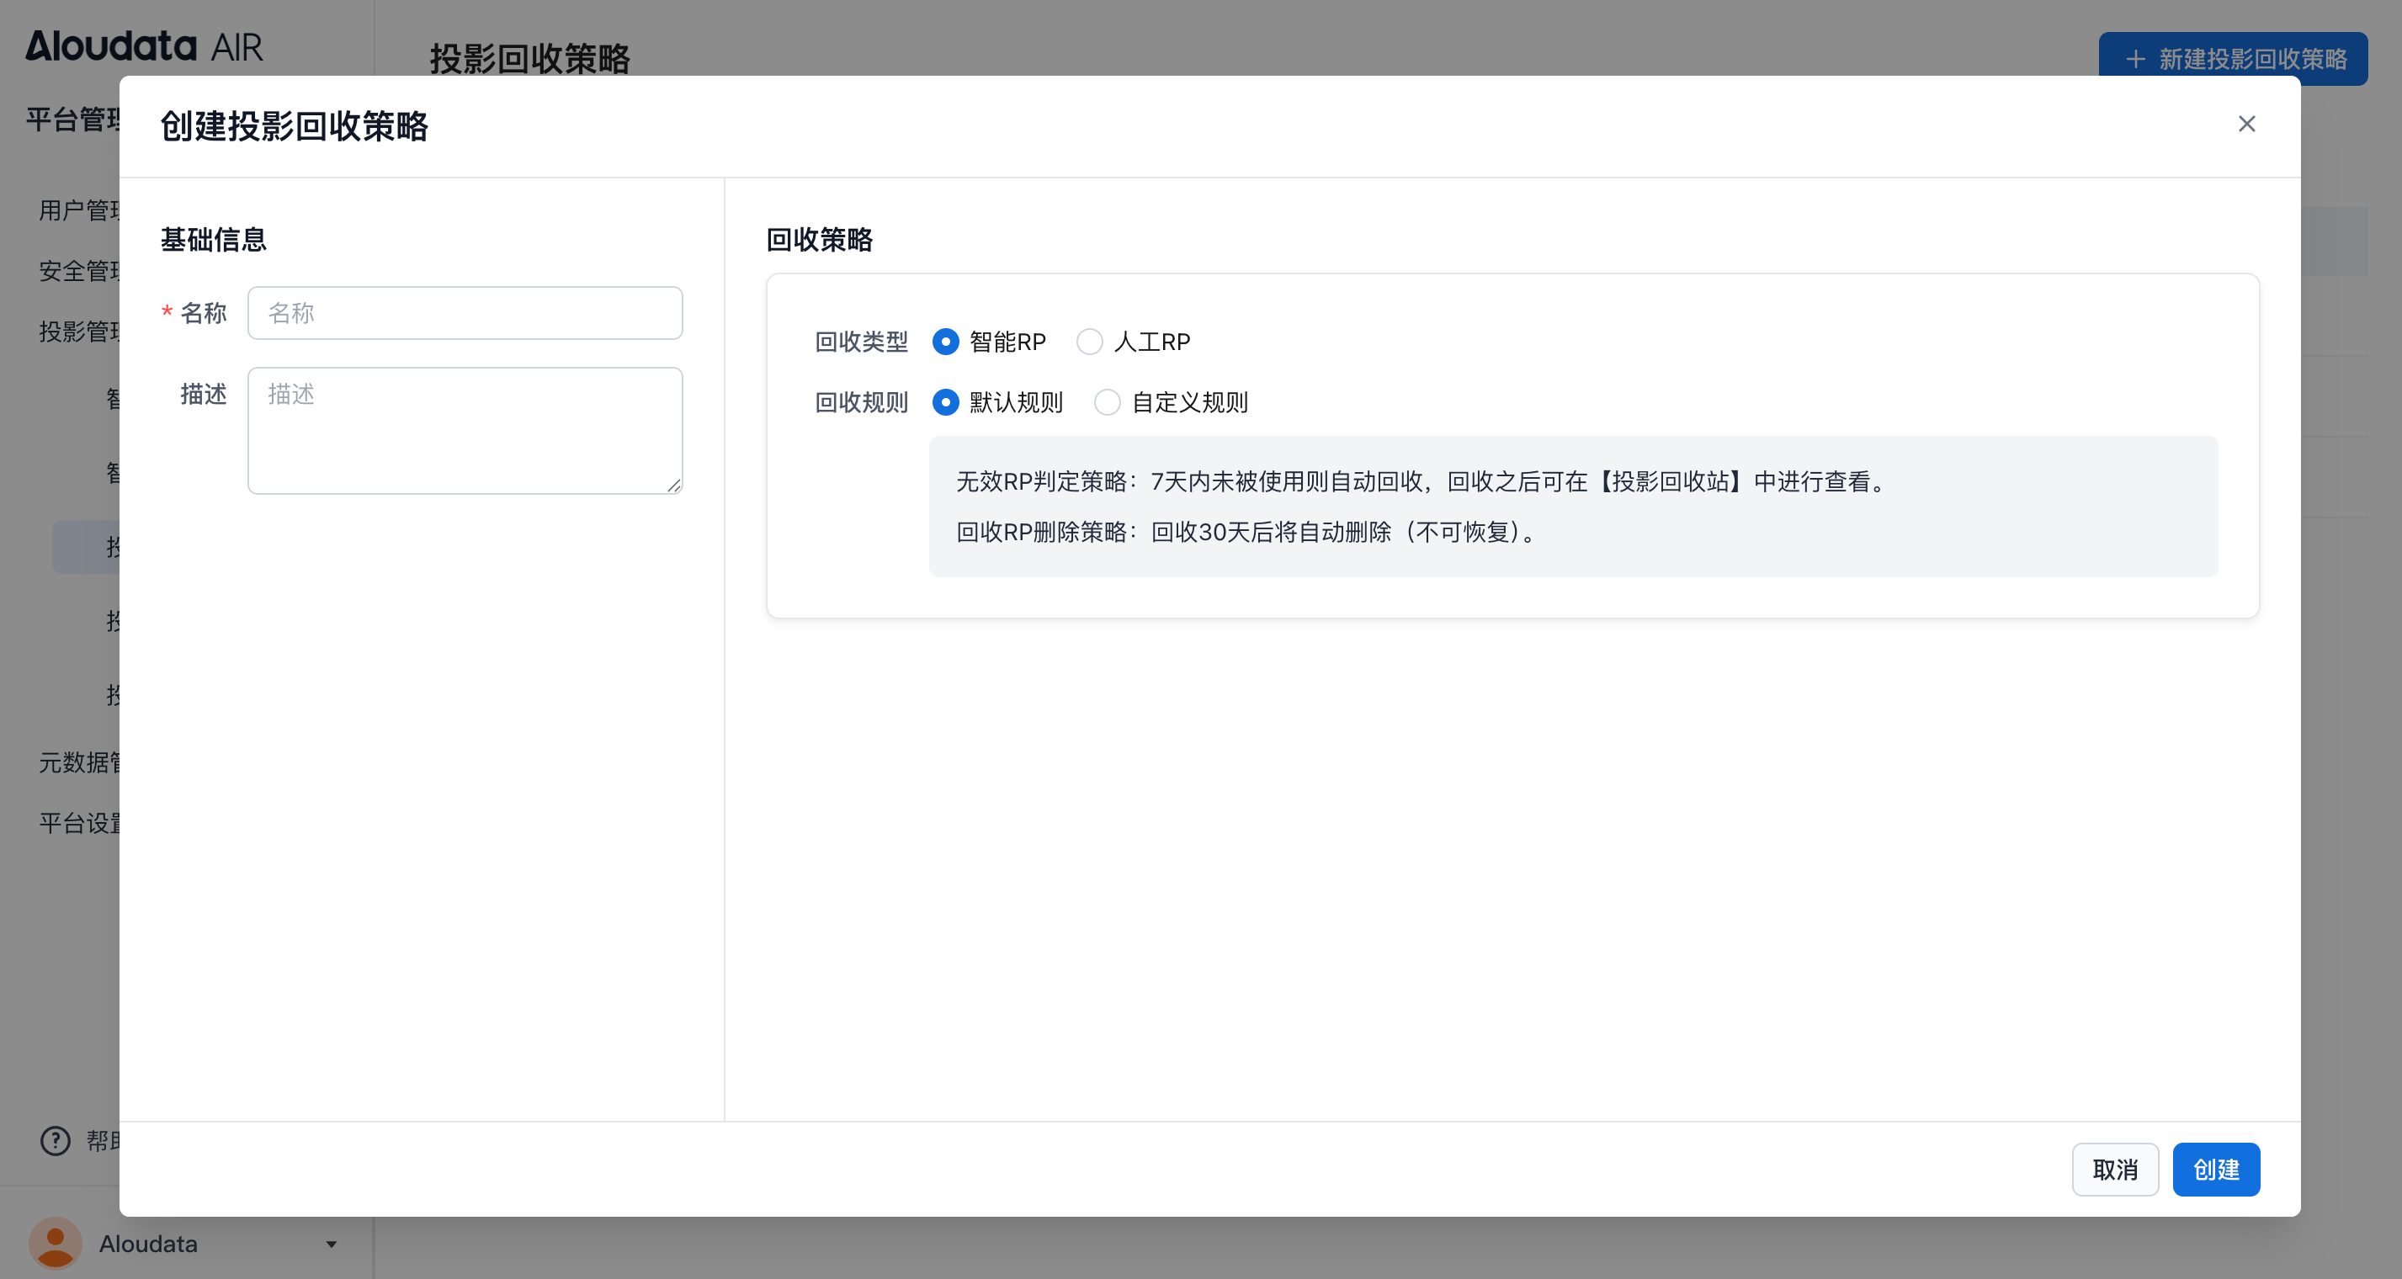This screenshot has width=2402, height=1279.
Task: Click the help question mark icon
Action: pyautogui.click(x=55, y=1140)
